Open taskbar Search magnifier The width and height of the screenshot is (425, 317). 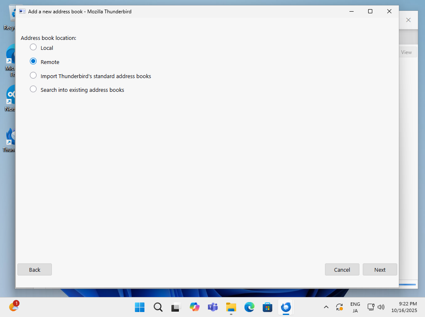pyautogui.click(x=158, y=307)
